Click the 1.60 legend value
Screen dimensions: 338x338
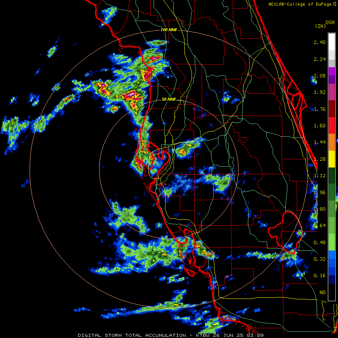point(320,126)
